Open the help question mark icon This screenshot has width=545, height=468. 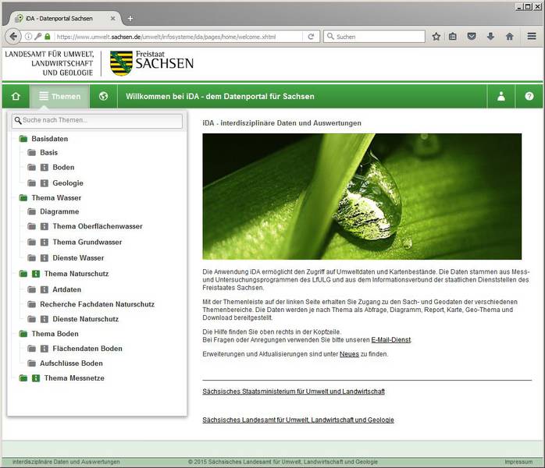[x=529, y=97]
